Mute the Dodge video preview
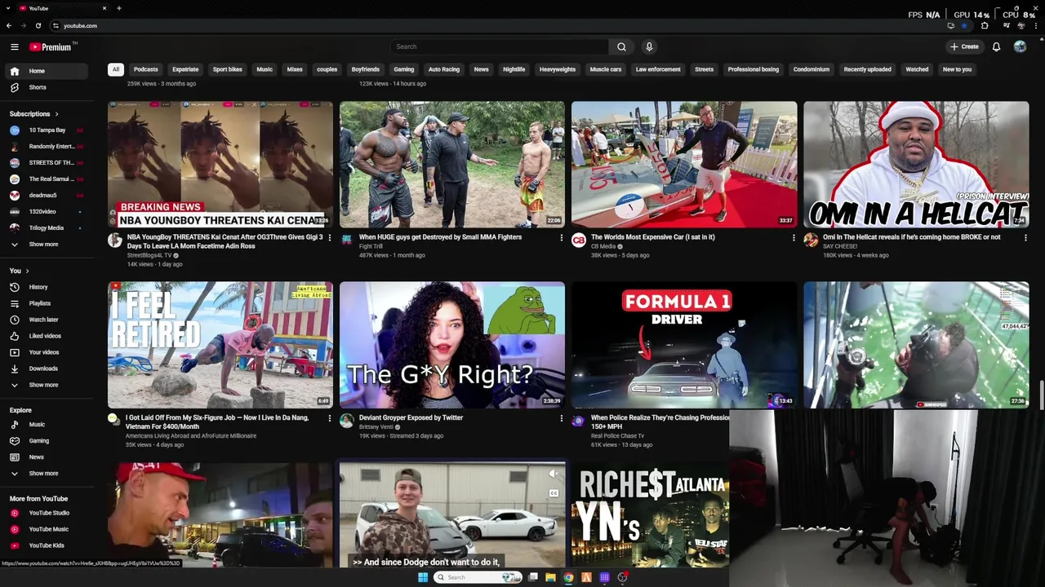This screenshot has height=587, width=1045. pos(554,474)
